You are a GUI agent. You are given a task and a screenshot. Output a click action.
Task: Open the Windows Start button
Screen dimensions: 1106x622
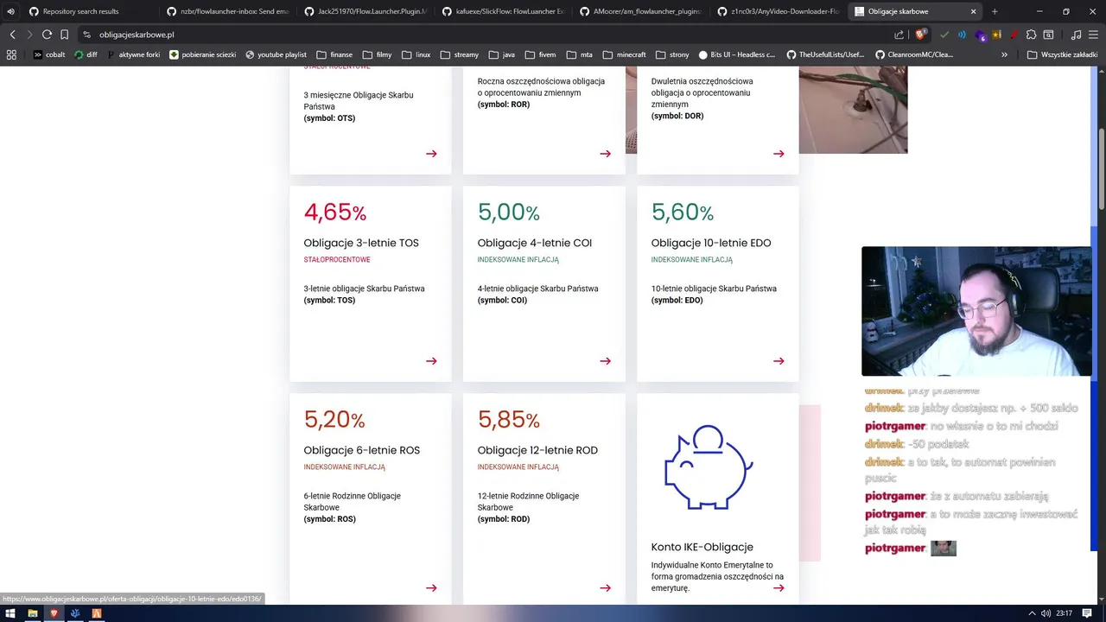[x=11, y=613]
